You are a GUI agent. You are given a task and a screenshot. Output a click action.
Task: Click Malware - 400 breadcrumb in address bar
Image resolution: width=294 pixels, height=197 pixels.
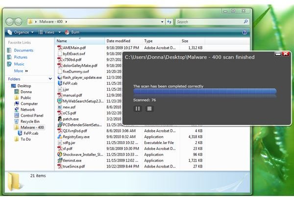pyautogui.click(x=51, y=22)
